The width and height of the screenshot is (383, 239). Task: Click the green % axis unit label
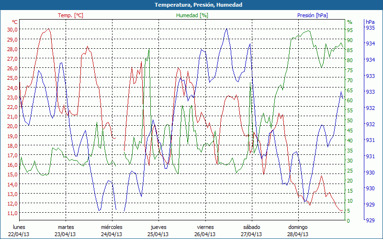tap(349, 22)
